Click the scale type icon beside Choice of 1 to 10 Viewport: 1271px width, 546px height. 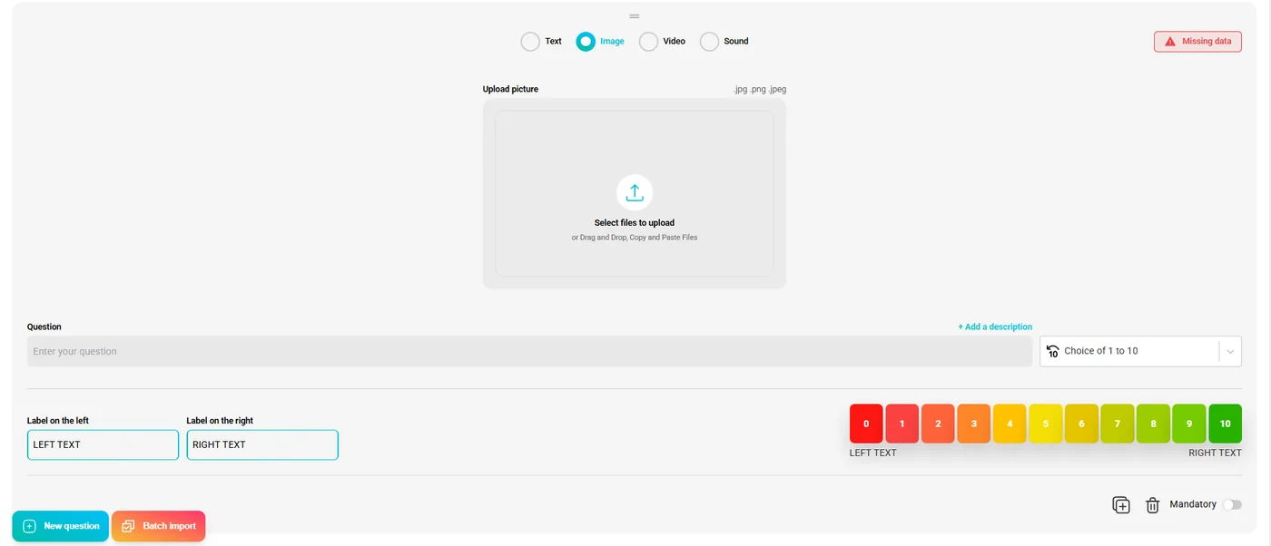pyautogui.click(x=1052, y=351)
